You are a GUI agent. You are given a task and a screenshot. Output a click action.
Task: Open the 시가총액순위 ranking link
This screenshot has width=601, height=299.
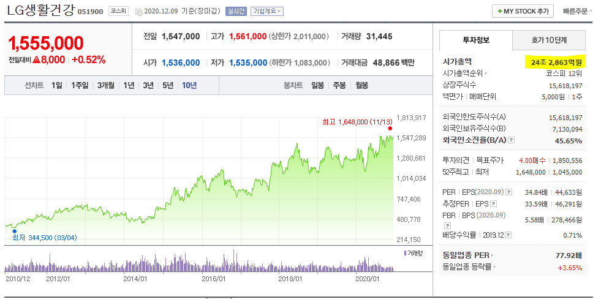coord(465,73)
